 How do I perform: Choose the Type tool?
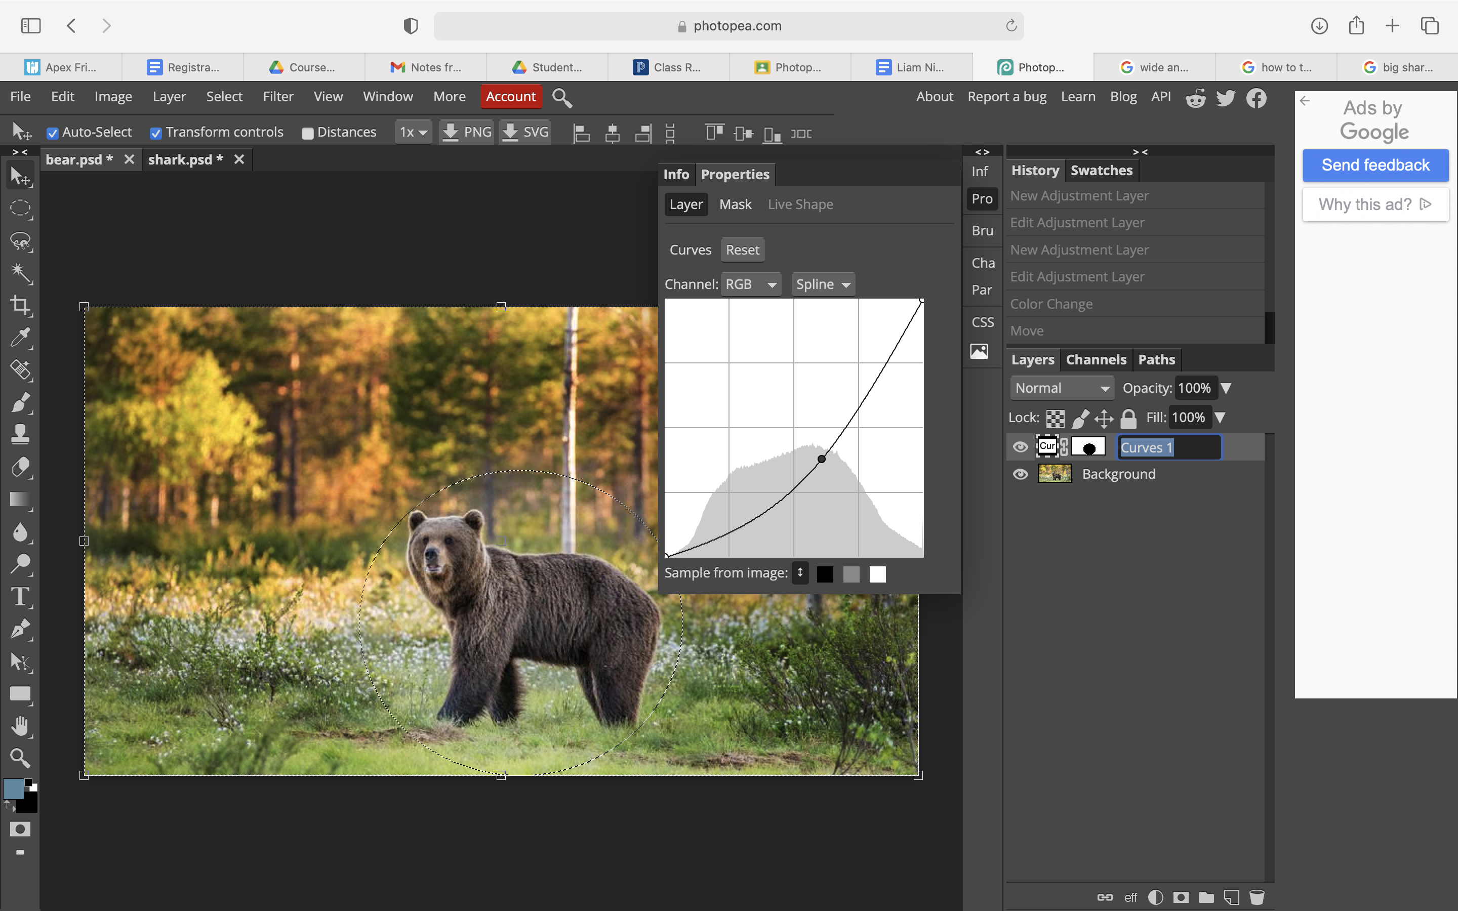[x=20, y=597]
